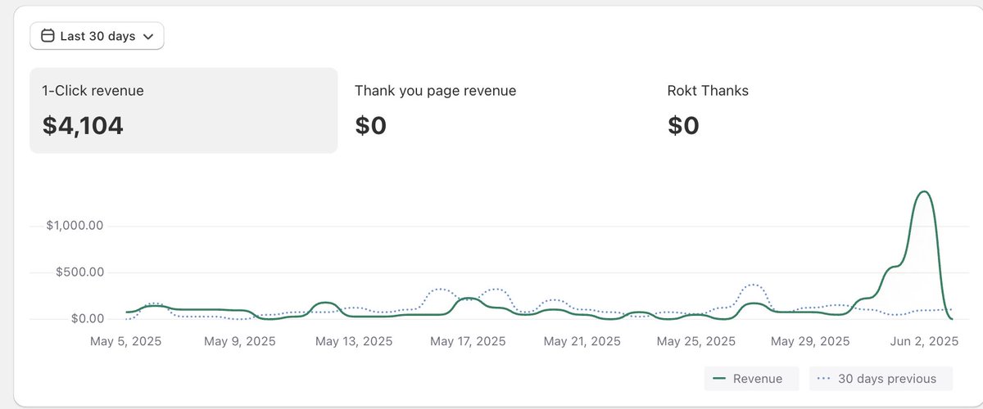Click the chevron arrow beside Last 30 days

tap(148, 37)
